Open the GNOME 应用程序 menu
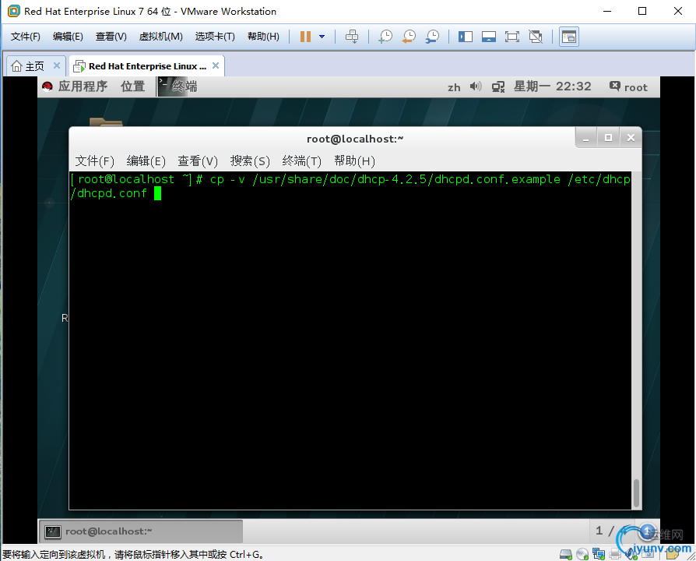 (x=83, y=86)
